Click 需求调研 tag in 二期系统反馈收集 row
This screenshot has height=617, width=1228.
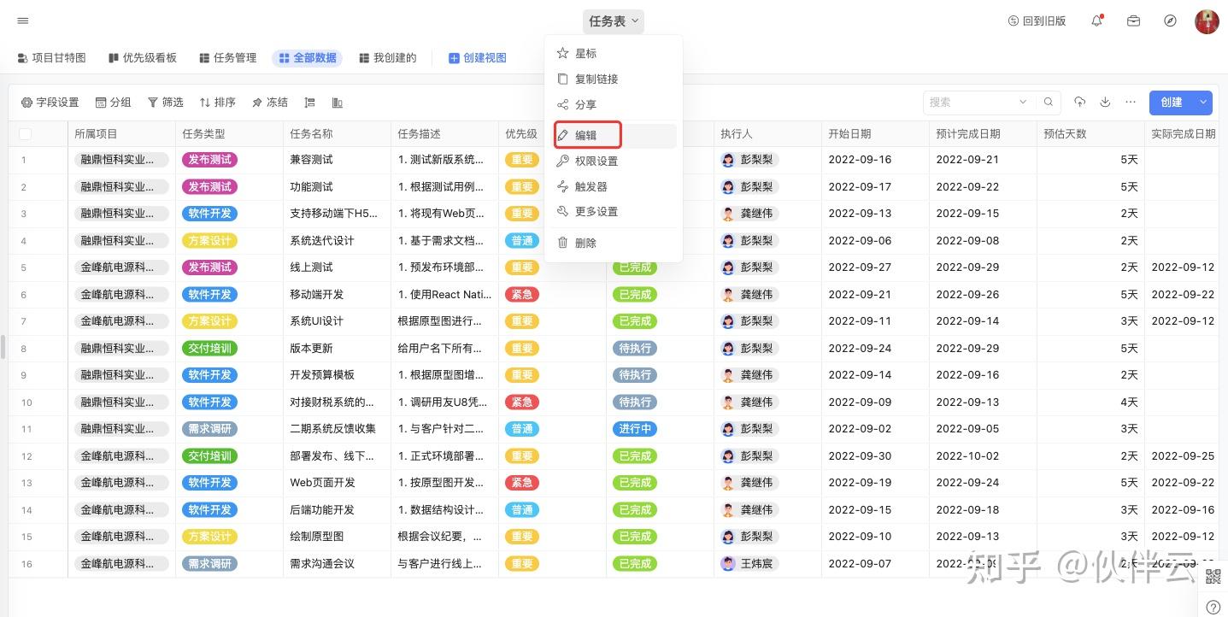tap(210, 429)
